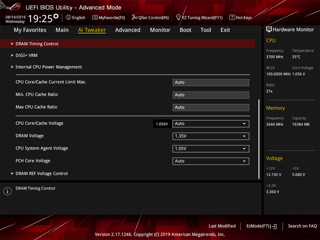Open the My Favorites tab
This screenshot has height=240, width=320.
click(30, 30)
